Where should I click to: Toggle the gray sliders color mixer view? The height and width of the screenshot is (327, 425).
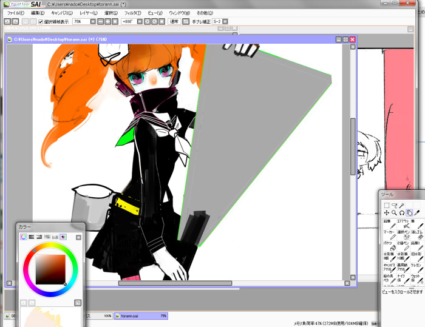(x=47, y=237)
